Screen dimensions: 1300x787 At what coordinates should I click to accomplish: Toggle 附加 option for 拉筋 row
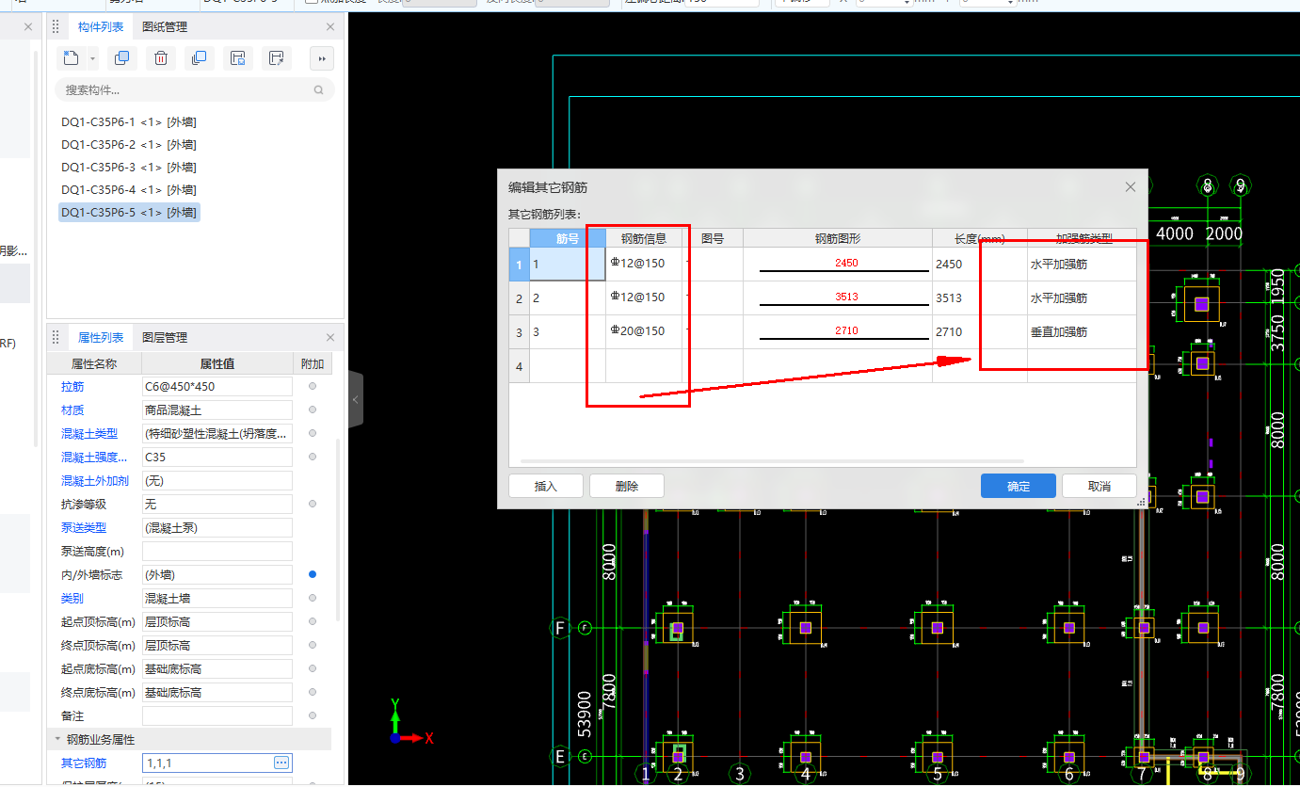coord(313,386)
